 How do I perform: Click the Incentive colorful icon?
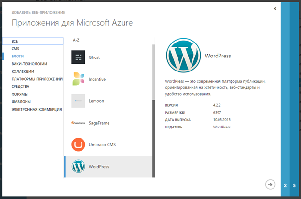click(78, 79)
